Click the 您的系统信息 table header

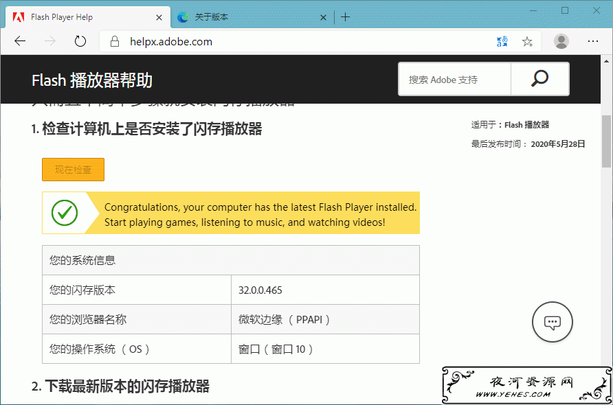tap(231, 260)
